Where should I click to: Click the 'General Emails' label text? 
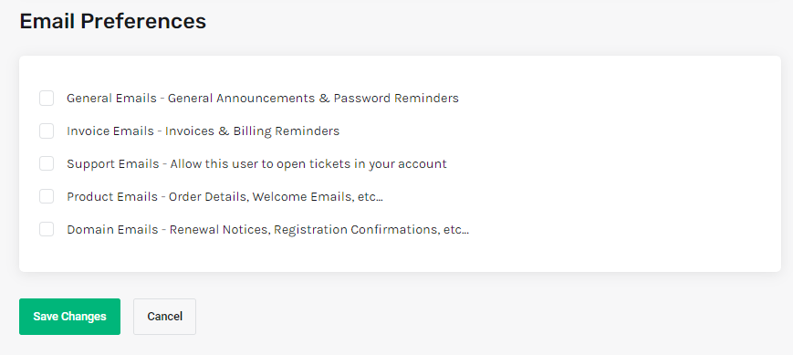click(111, 99)
